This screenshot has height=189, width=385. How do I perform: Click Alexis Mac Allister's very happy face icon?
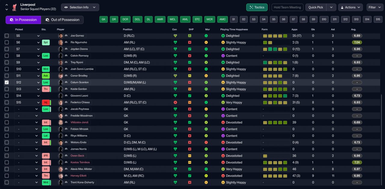point(223,169)
